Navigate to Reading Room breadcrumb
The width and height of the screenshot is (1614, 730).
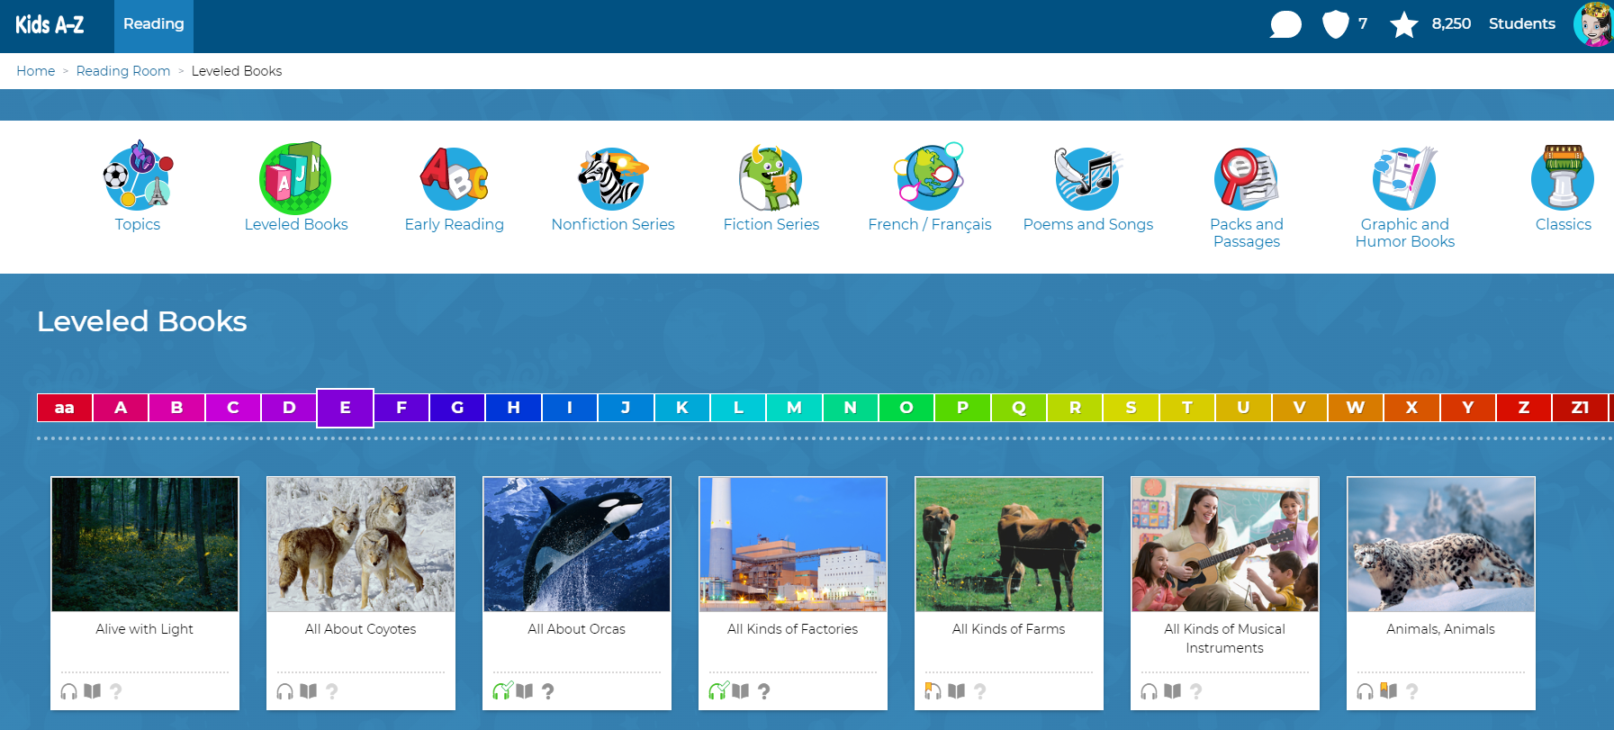(x=123, y=71)
